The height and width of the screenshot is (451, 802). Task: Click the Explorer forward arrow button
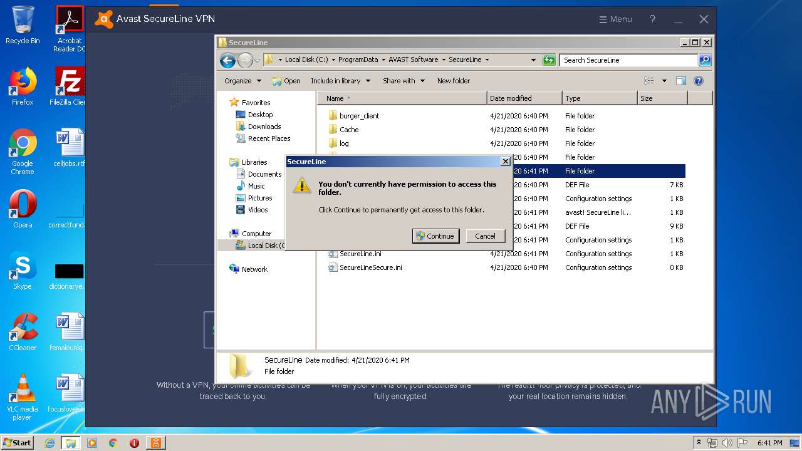pos(245,60)
